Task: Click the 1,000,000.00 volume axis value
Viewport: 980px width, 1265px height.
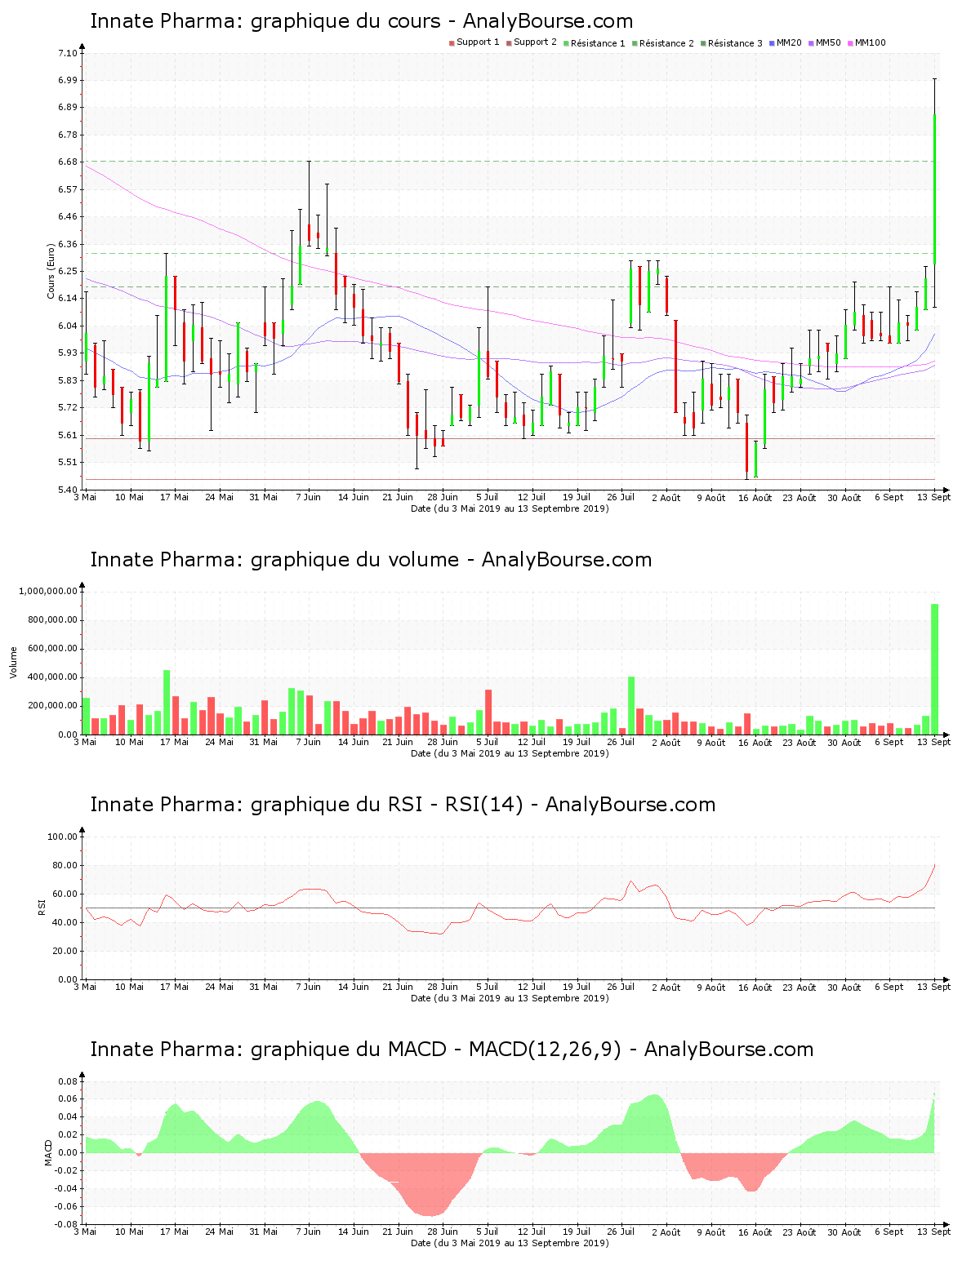Action: [48, 591]
